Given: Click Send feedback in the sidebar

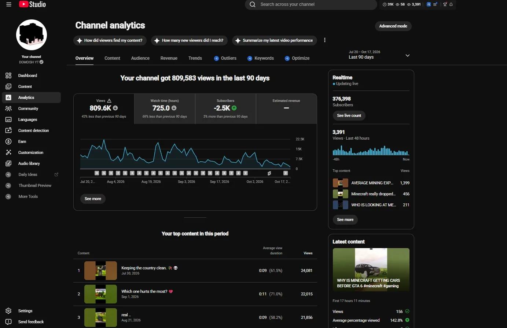Looking at the screenshot, I should [x=32, y=322].
